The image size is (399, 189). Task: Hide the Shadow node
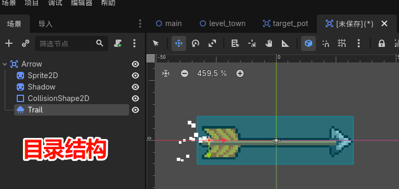(135, 87)
